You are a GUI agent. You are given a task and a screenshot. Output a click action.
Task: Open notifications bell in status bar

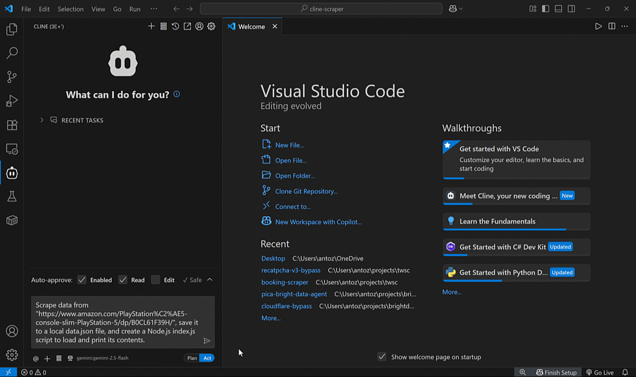[x=625, y=372]
